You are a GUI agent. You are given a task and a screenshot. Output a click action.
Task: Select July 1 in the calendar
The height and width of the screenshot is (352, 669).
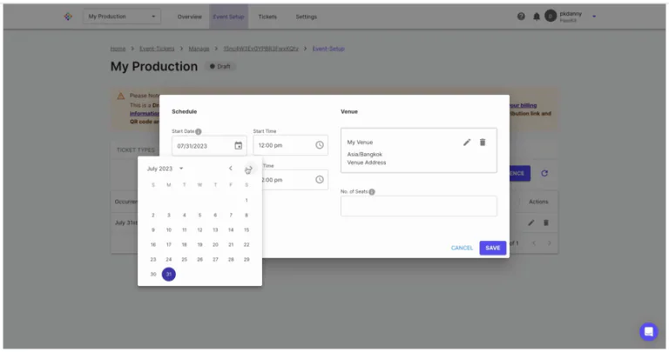[247, 200]
